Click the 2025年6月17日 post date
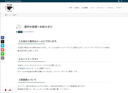The image size is (128, 93). 29,32
